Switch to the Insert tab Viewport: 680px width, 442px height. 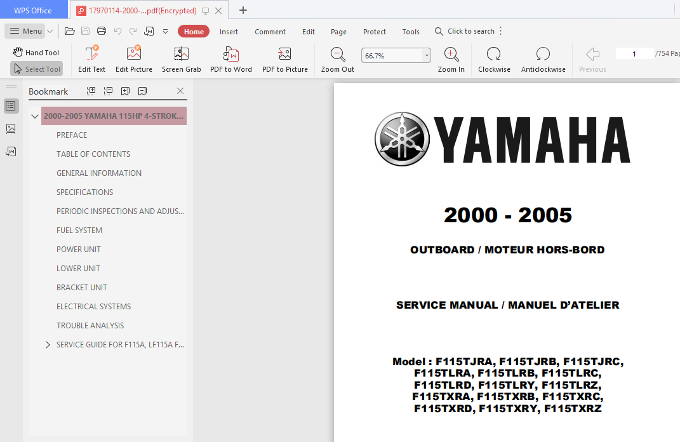coord(229,32)
